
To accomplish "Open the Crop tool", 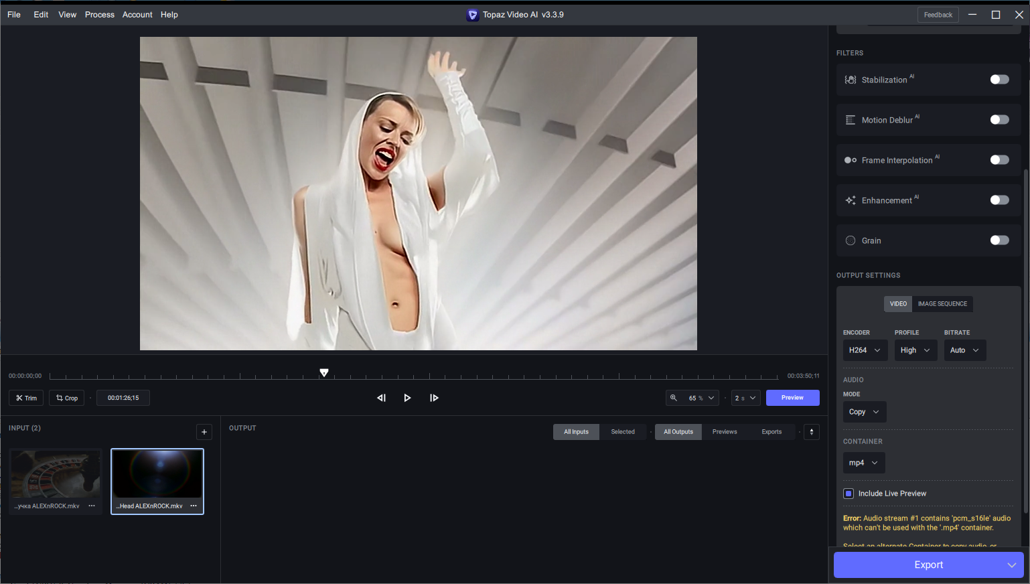I will (x=67, y=398).
